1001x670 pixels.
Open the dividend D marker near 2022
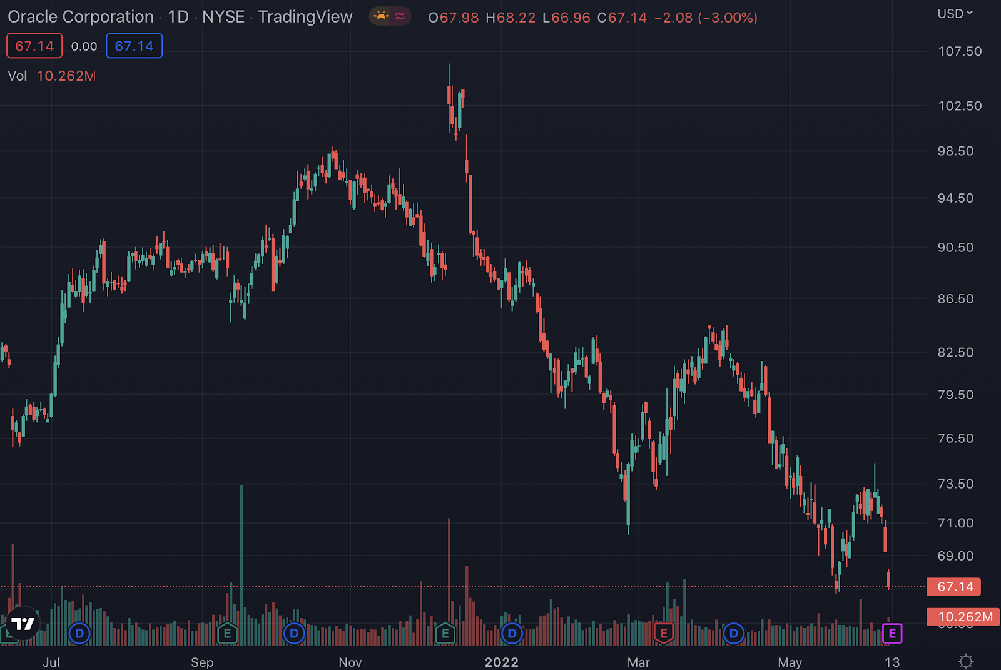[512, 634]
